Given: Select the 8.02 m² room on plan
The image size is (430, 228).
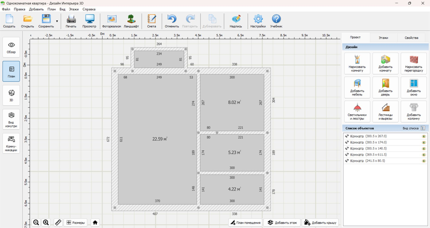Looking at the screenshot, I should pos(232,102).
